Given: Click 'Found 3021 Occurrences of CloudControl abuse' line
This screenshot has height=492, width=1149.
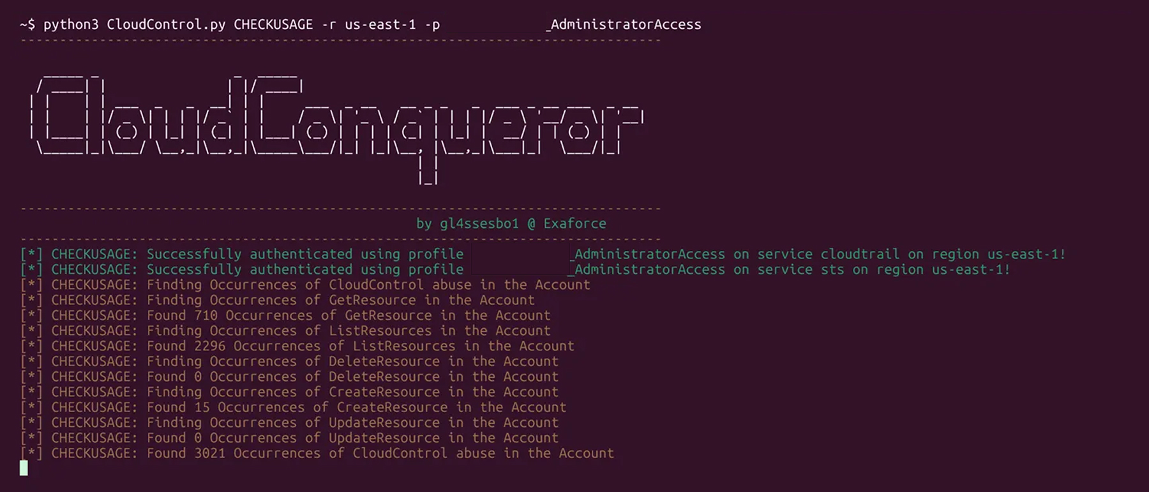Looking at the screenshot, I should [317, 453].
